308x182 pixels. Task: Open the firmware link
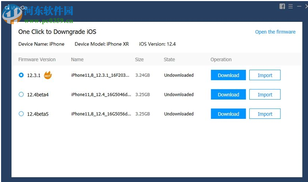[275, 32]
